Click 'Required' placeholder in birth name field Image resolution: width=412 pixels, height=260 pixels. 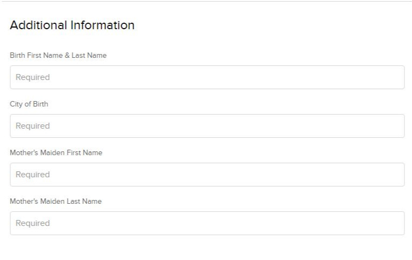[32, 77]
